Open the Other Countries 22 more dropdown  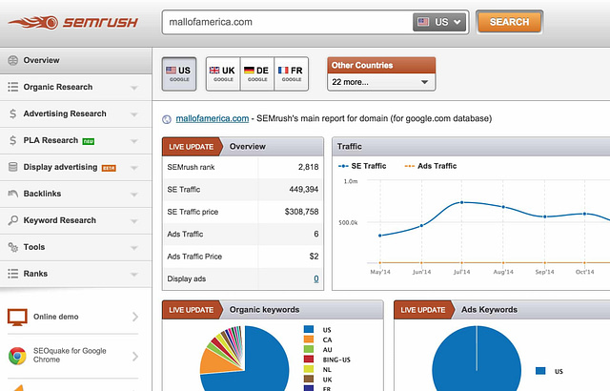381,82
